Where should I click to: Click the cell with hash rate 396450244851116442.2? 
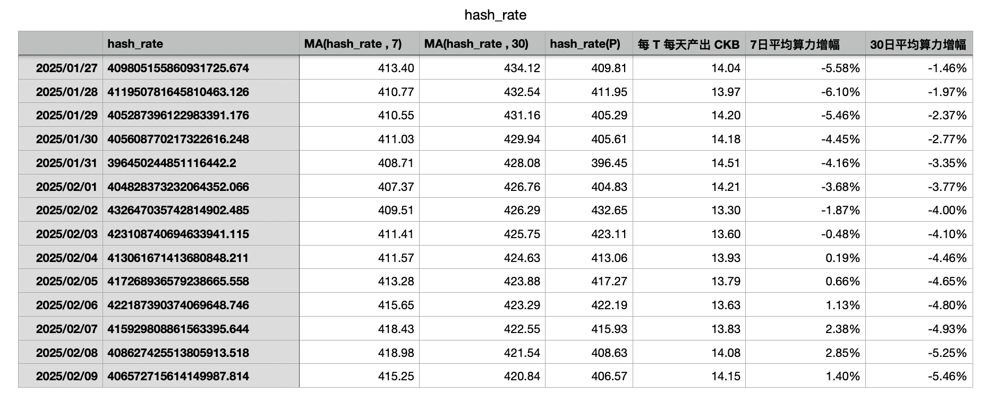(x=201, y=163)
